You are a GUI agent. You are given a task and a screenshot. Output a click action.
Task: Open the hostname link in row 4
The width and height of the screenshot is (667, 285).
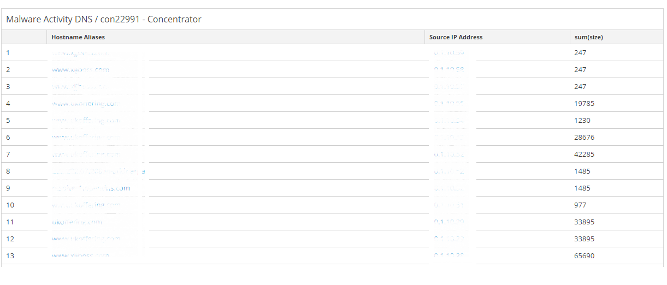coord(85,104)
